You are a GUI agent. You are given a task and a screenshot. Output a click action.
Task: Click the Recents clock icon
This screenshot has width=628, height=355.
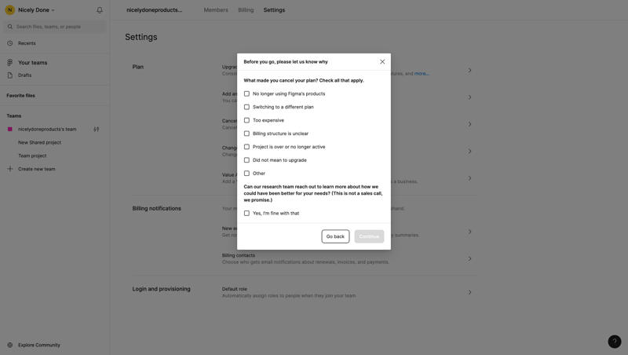10,43
